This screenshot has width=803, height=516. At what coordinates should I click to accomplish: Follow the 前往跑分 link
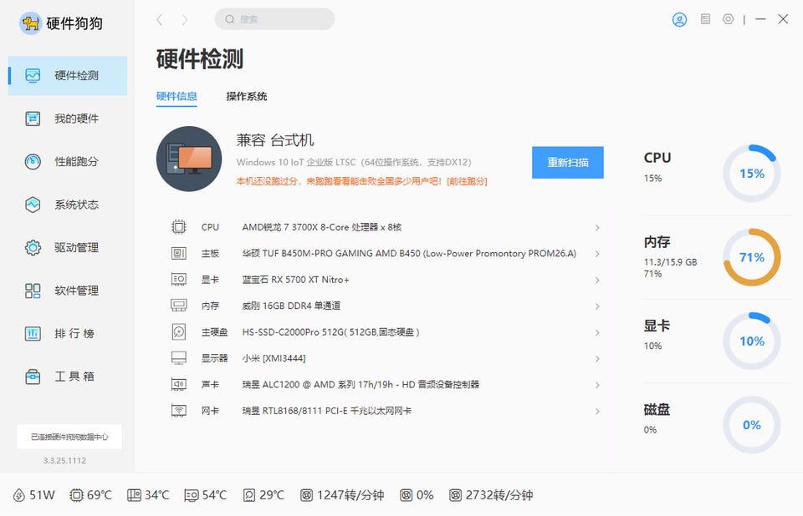coord(467,181)
